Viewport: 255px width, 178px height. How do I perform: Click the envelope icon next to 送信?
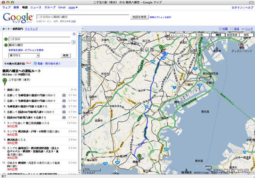click(x=231, y=29)
